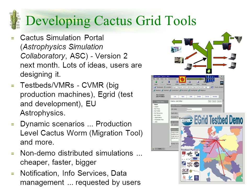251x188 pixels.
Task: Click the 100% progress indicator in status bar
Action: click(x=159, y=149)
